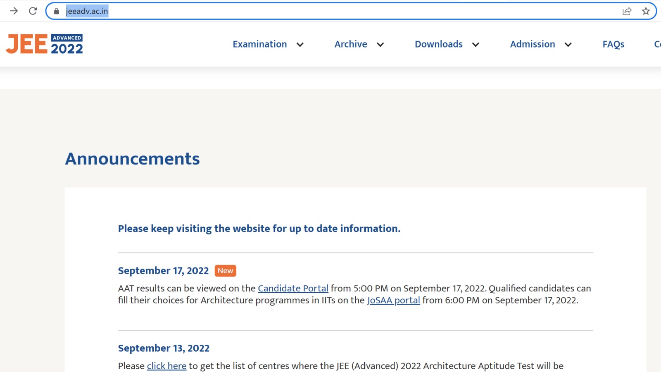Reload the page with refresh icon
Viewport: 661px width, 372px height.
click(x=33, y=11)
